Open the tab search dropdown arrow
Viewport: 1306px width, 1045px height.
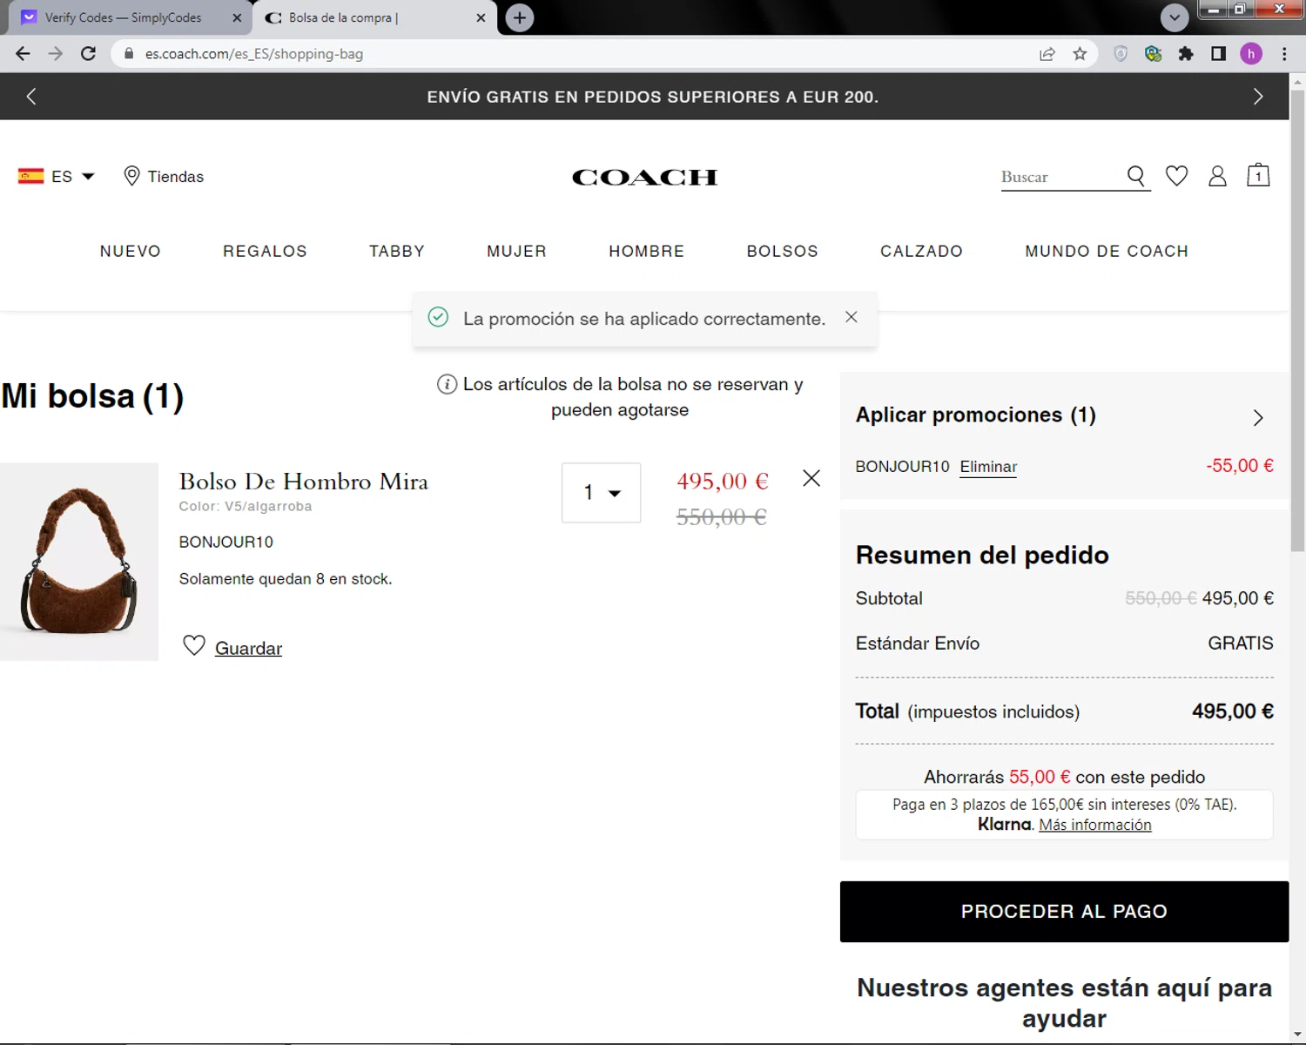tap(1175, 17)
